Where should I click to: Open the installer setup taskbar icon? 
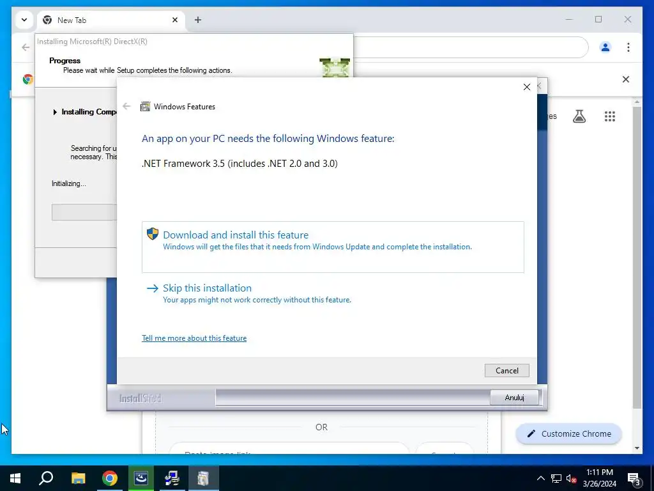(x=172, y=478)
